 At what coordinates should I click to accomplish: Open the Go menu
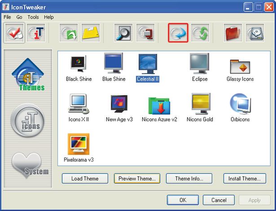(x=19, y=17)
